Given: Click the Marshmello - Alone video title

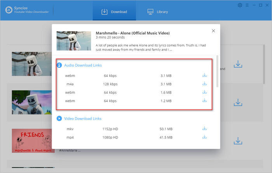Looking at the screenshot, I should (133, 33).
